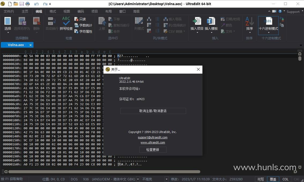Click the hex insert/delete icon with plus
Image resolution: width=304 pixels, height=182 pixels.
click(282, 19)
